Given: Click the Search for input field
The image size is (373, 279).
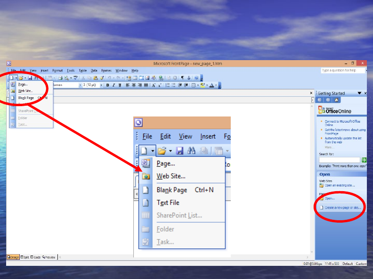Looking at the screenshot, I should pos(340,160).
